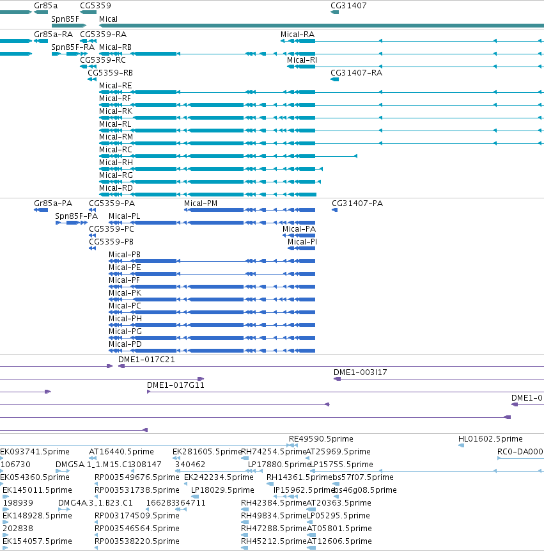Click the Mical-RA transcript label
Screen dimensions: 544x551
click(298, 35)
